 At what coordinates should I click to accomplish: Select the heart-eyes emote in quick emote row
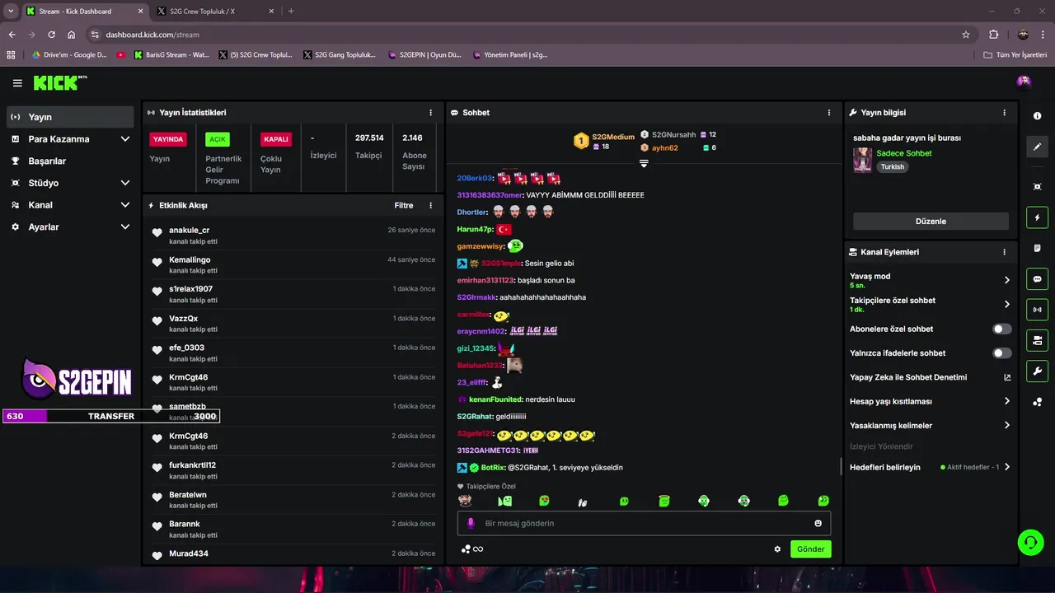pyautogui.click(x=544, y=501)
